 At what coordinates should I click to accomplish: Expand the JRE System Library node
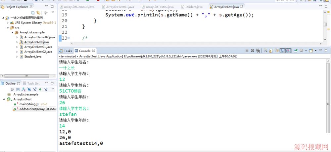pos(8,23)
